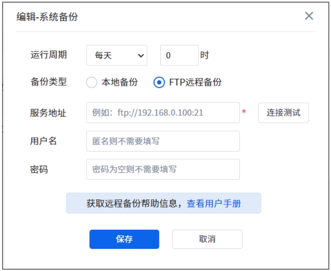Click the 用户名 input field

(x=163, y=142)
